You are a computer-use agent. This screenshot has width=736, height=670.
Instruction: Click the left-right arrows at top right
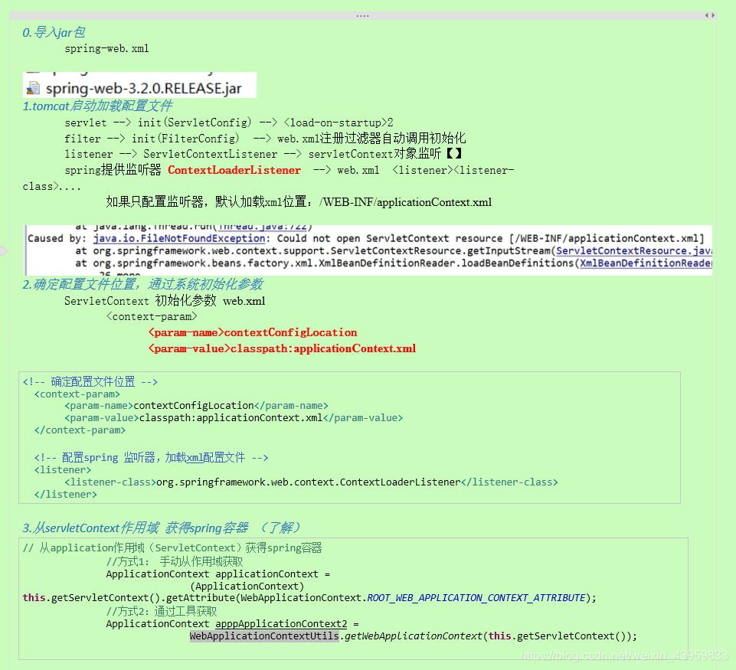(x=710, y=15)
